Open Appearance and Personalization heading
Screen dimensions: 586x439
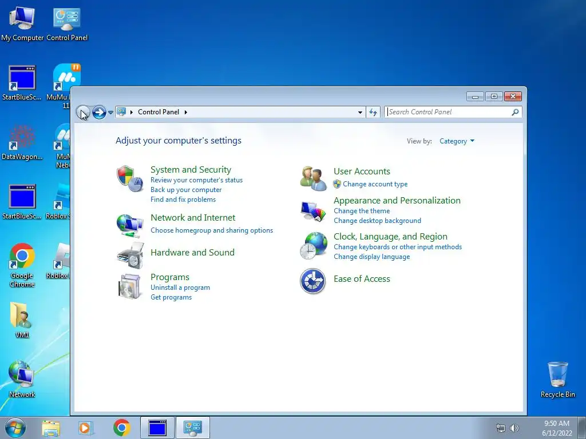click(x=397, y=201)
